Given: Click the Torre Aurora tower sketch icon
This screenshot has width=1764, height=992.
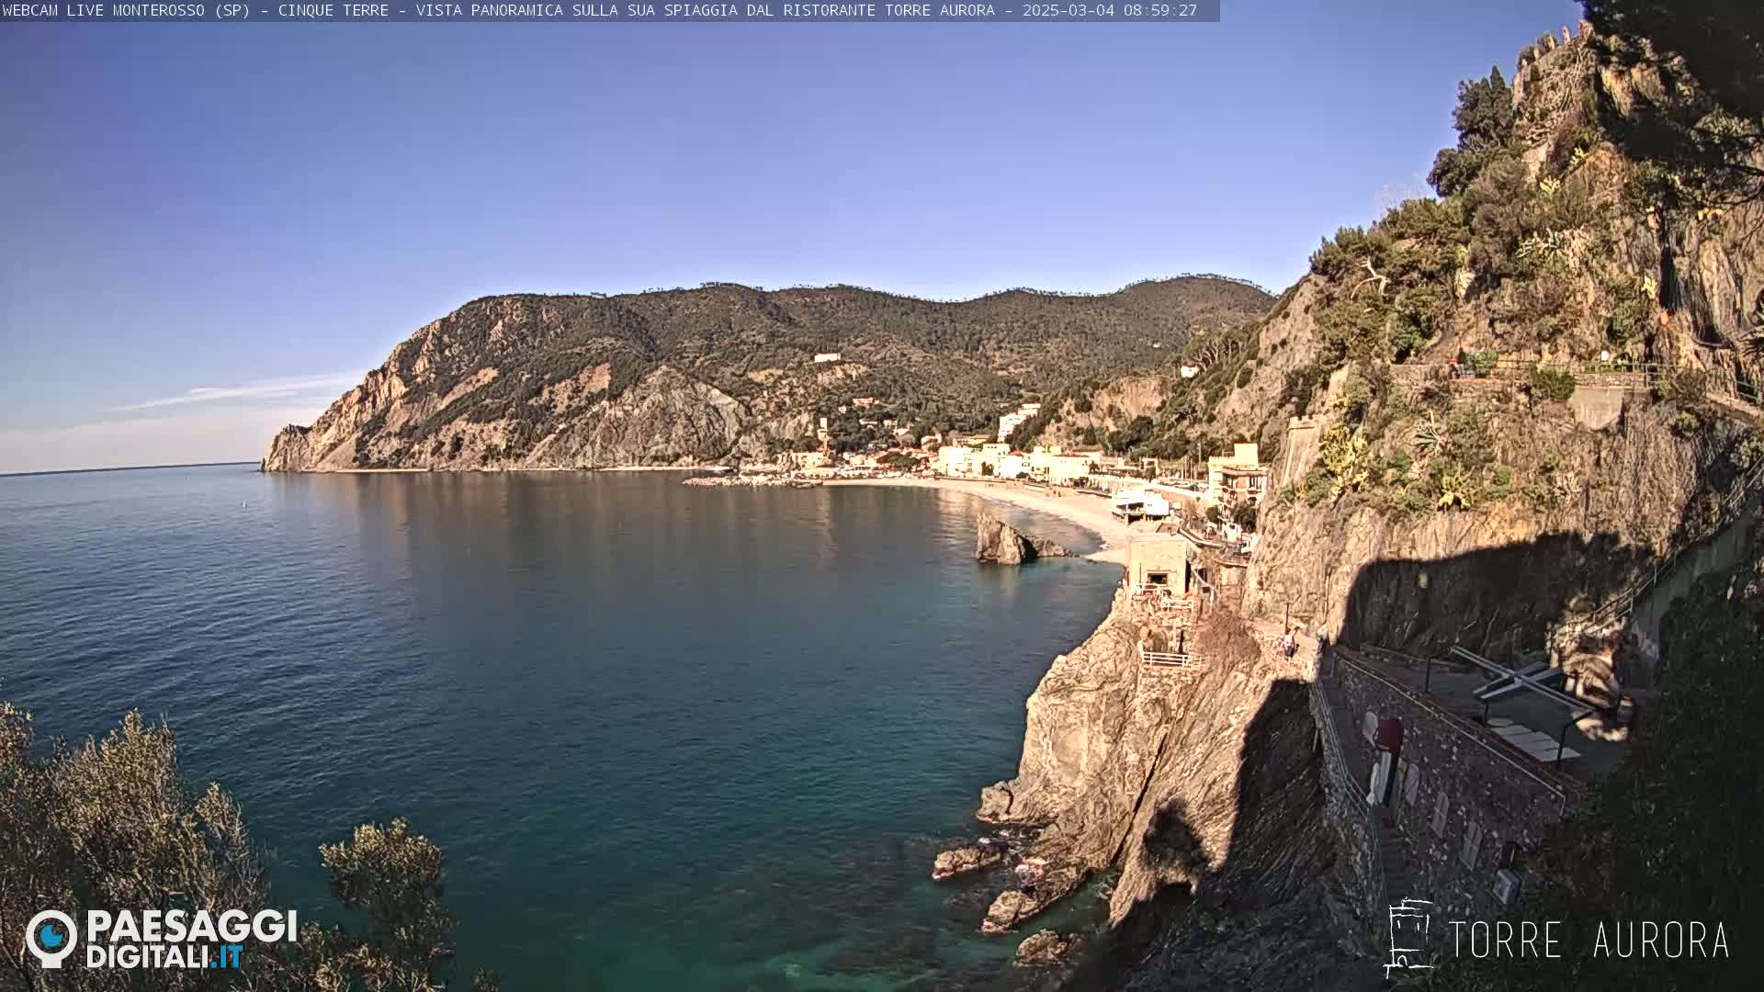Looking at the screenshot, I should tap(1408, 938).
